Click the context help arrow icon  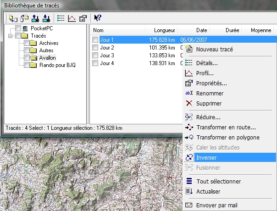(97, 18)
